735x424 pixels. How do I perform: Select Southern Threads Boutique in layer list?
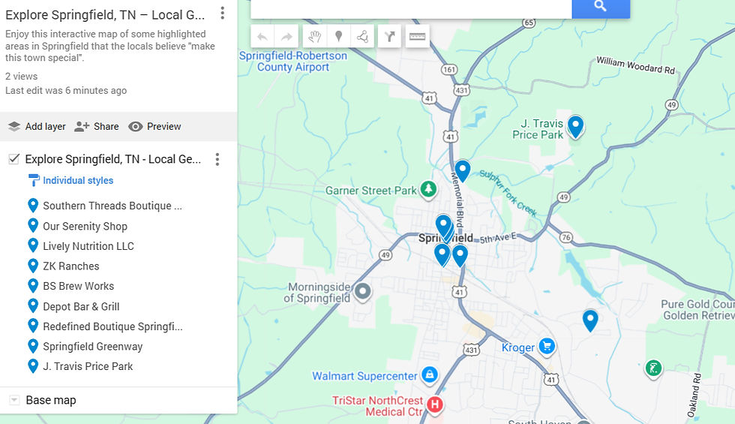[112, 206]
